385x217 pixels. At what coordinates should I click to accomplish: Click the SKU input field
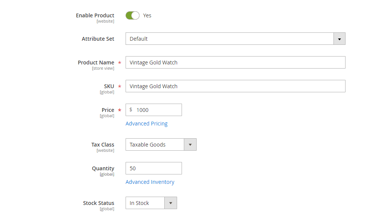point(235,86)
